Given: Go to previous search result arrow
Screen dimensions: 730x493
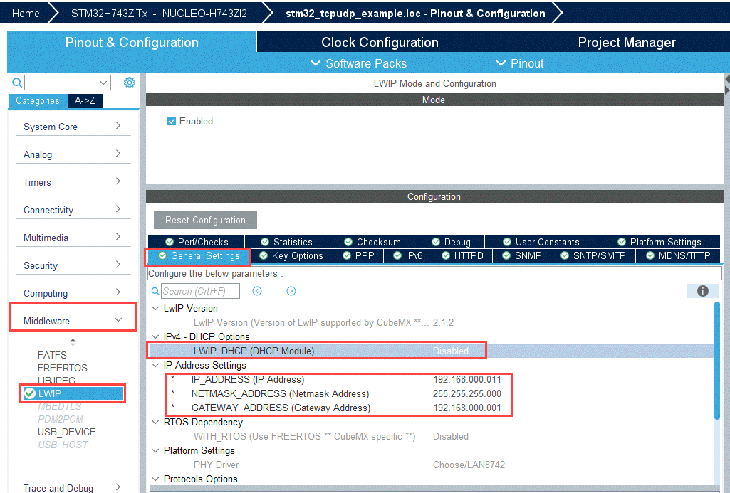Looking at the screenshot, I should click(257, 291).
